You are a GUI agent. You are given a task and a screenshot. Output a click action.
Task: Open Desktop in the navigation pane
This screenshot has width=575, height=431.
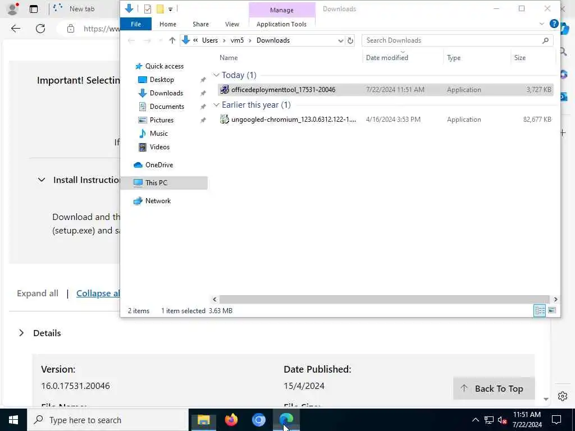(162, 80)
